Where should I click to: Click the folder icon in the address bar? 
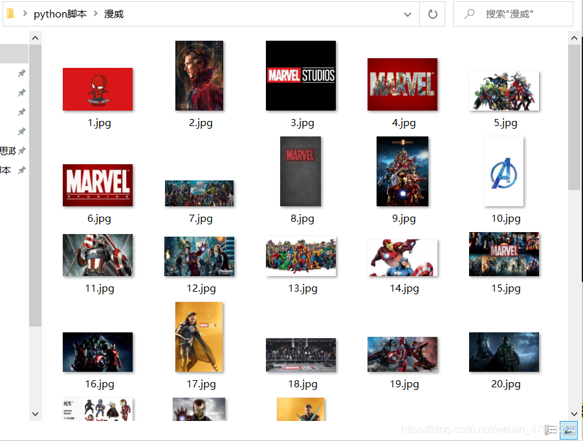[x=11, y=14]
